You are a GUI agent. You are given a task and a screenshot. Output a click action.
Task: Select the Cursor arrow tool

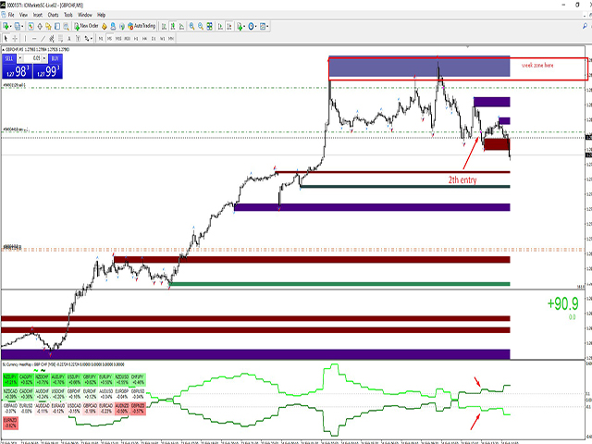(x=6, y=38)
